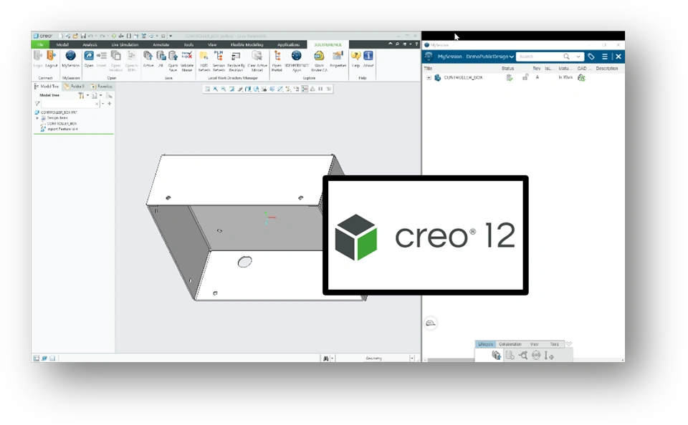Click the Insert icon in the Open group
Image resolution: width=688 pixels, height=425 pixels.
pyautogui.click(x=101, y=56)
